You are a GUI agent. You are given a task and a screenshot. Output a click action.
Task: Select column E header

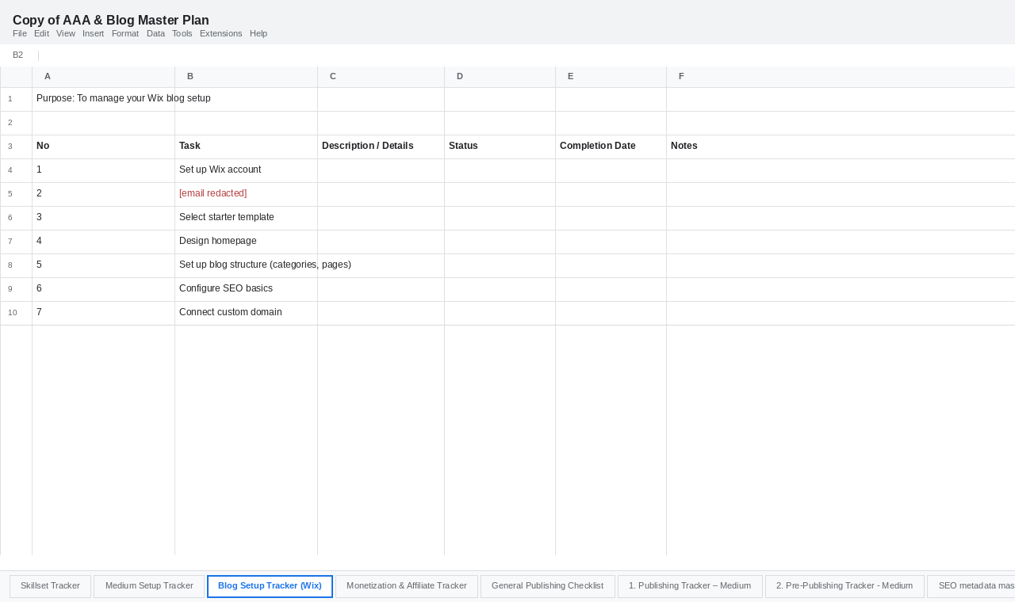point(611,77)
